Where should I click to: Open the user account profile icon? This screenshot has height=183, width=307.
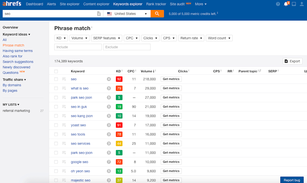click(302, 4)
